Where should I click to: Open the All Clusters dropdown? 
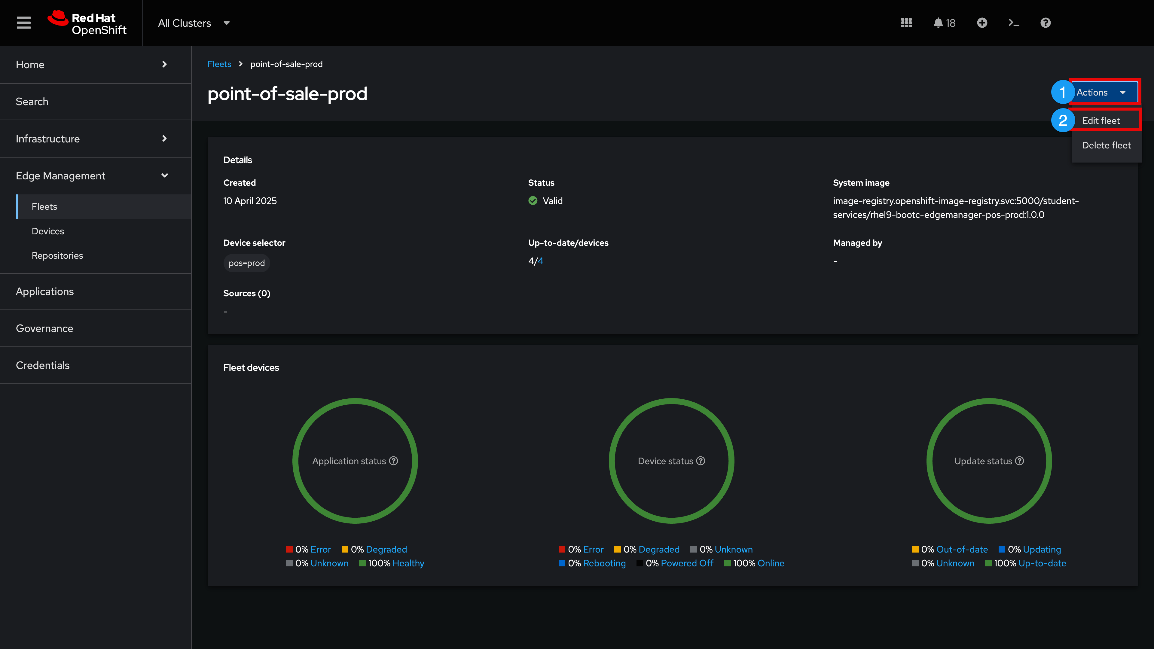[194, 23]
